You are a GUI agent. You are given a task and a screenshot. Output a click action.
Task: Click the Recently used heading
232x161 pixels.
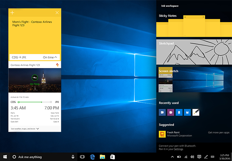pos(169,103)
